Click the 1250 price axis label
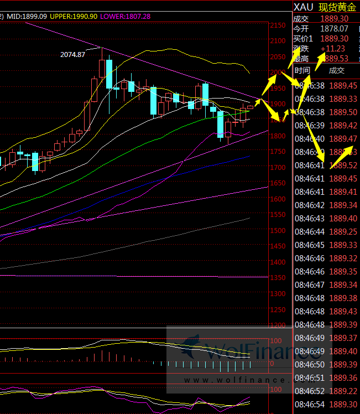Image resolution: width=360 pixels, height=414 pixels. click(x=278, y=309)
